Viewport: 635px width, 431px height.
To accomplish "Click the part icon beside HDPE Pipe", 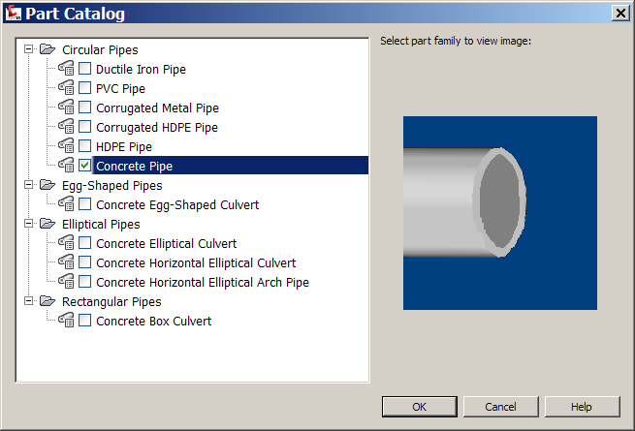I will pyautogui.click(x=66, y=146).
